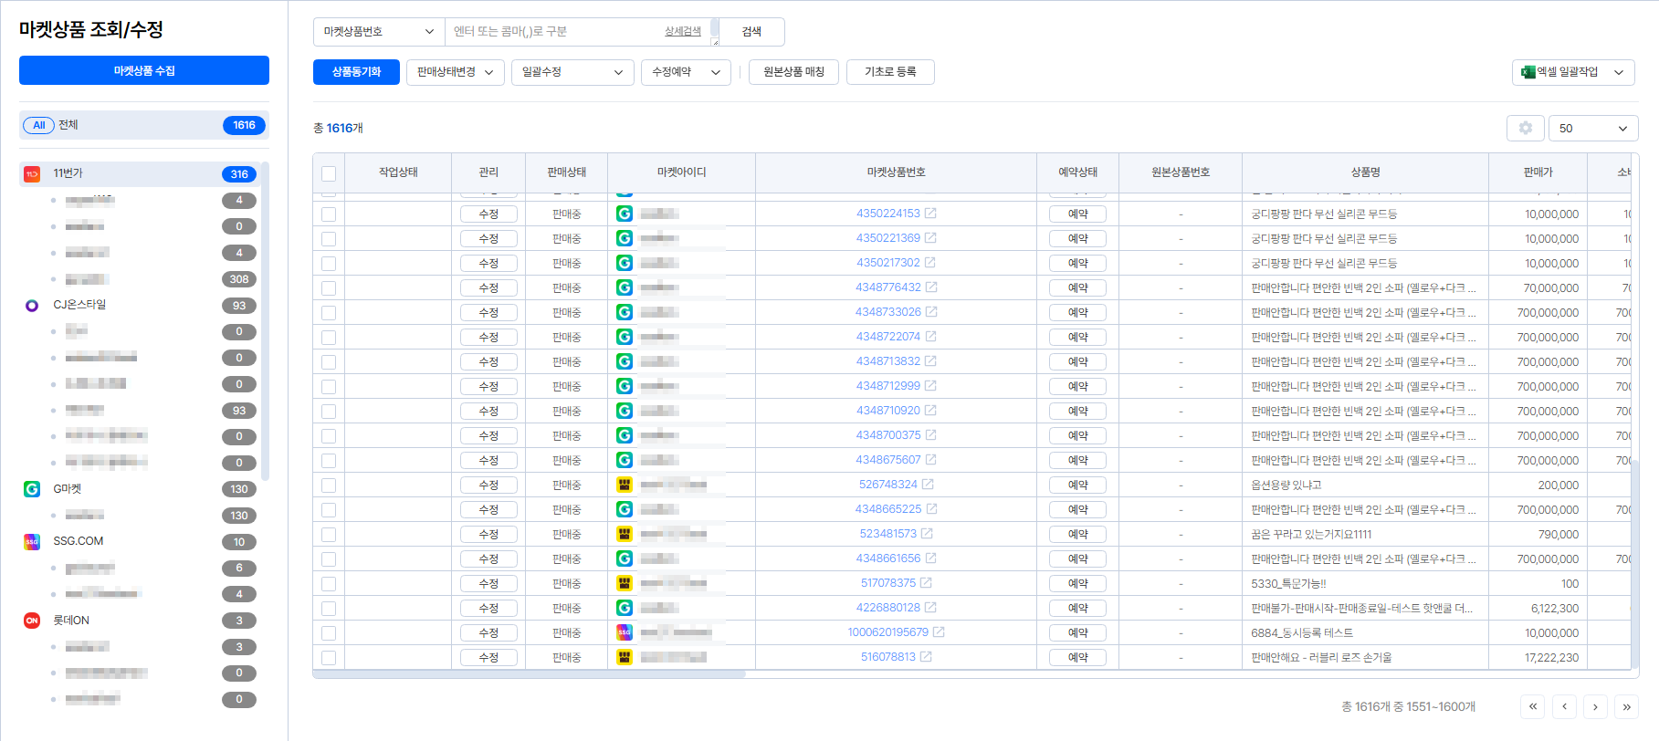Open the 50 rows per page dropdown

point(1592,129)
